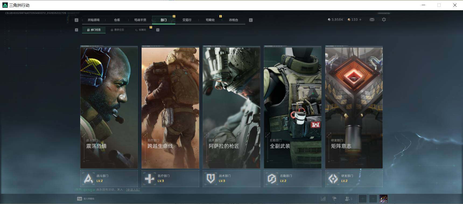Minimize the 三角洲行动 window
The width and height of the screenshot is (463, 204).
(423, 5)
